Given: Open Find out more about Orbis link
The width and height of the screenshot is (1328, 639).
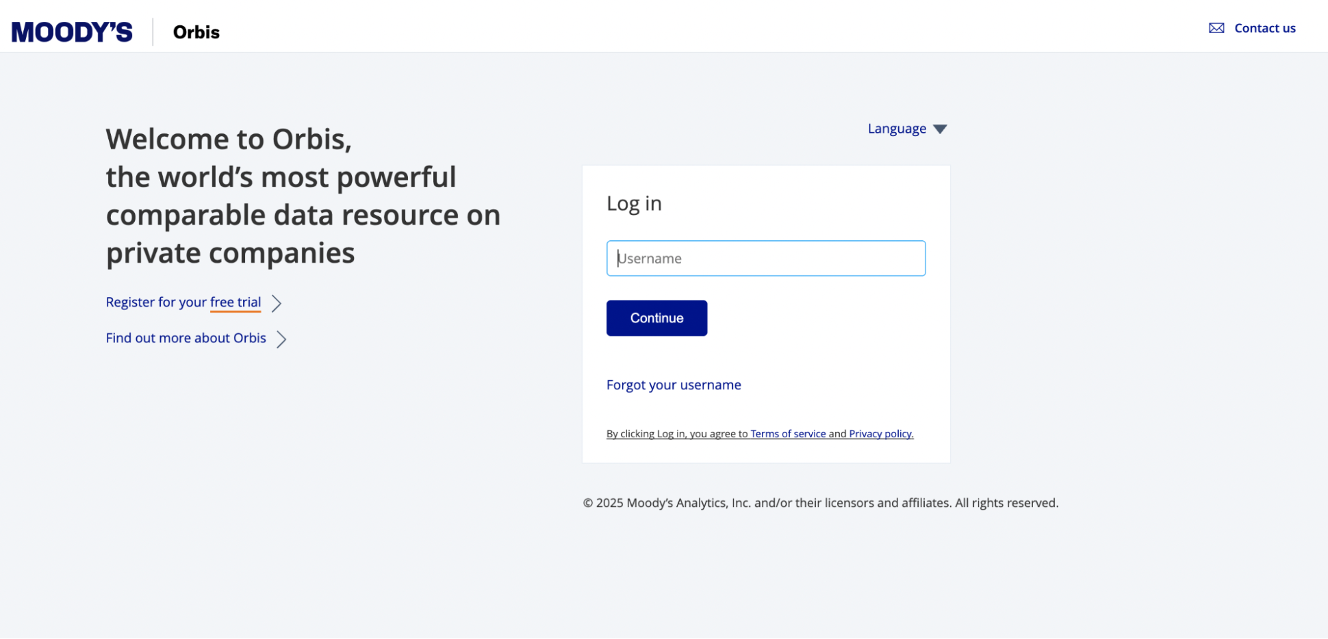Looking at the screenshot, I should [186, 338].
